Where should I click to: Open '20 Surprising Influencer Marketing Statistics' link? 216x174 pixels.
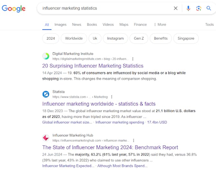point(93,66)
